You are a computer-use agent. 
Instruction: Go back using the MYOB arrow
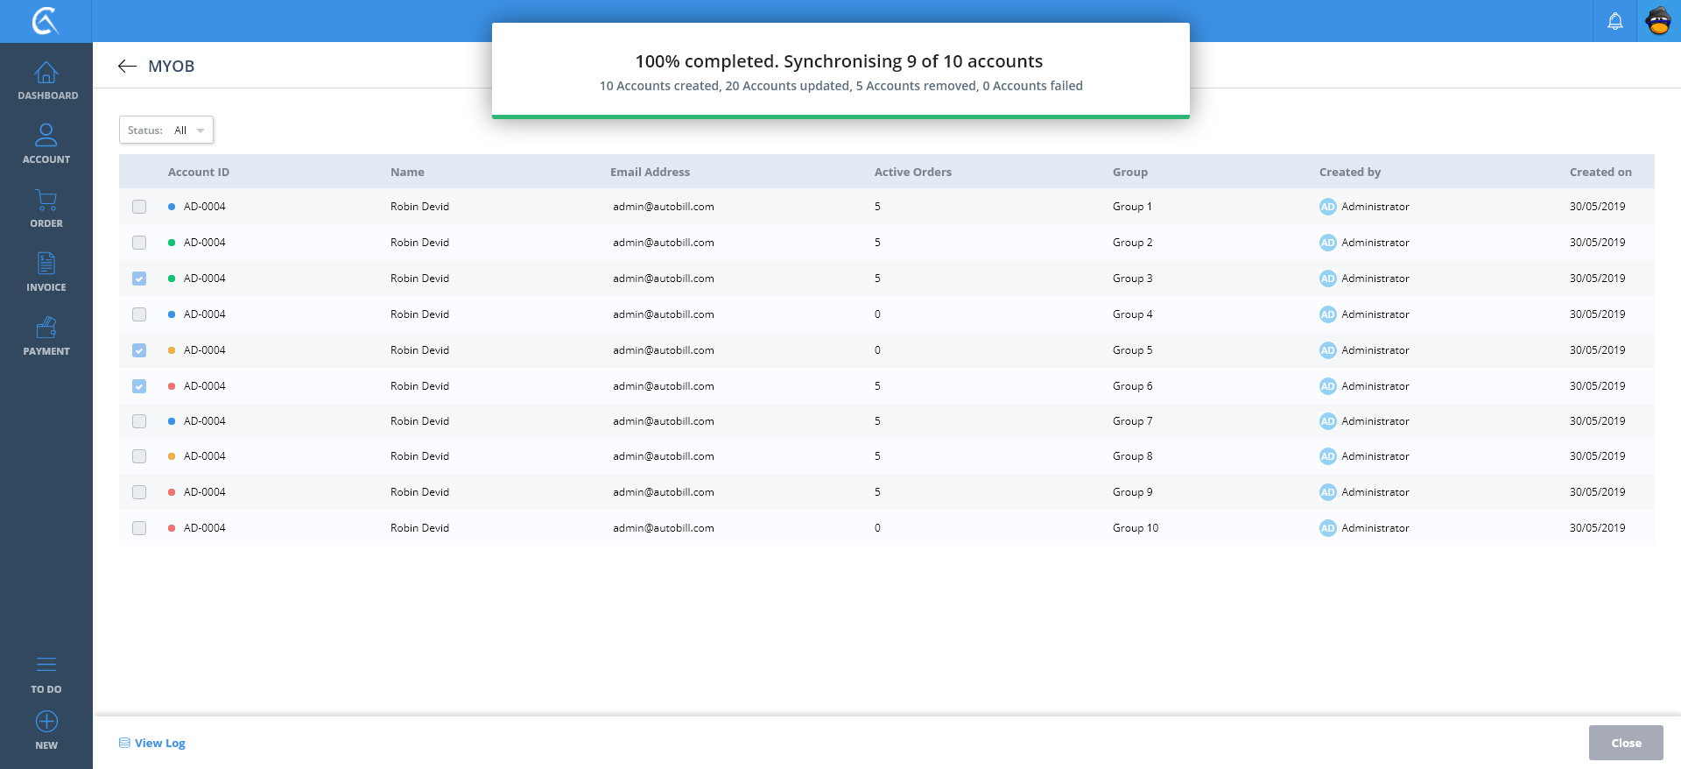tap(128, 67)
